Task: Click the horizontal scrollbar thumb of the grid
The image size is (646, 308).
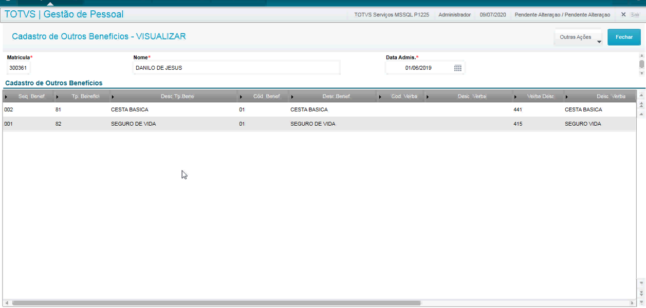Action: (x=216, y=303)
